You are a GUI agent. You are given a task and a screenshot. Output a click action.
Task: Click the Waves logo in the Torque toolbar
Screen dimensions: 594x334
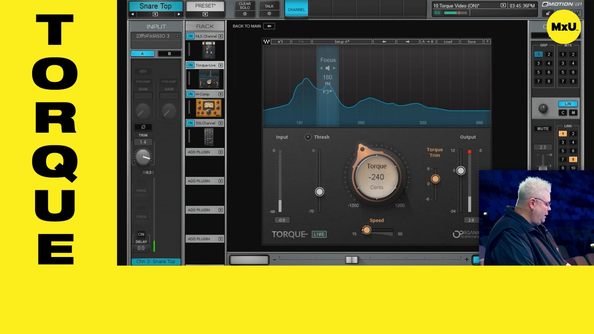pos(266,41)
